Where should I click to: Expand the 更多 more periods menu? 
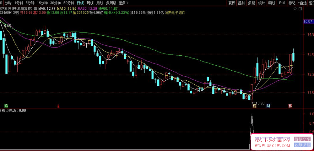pos(123,3)
